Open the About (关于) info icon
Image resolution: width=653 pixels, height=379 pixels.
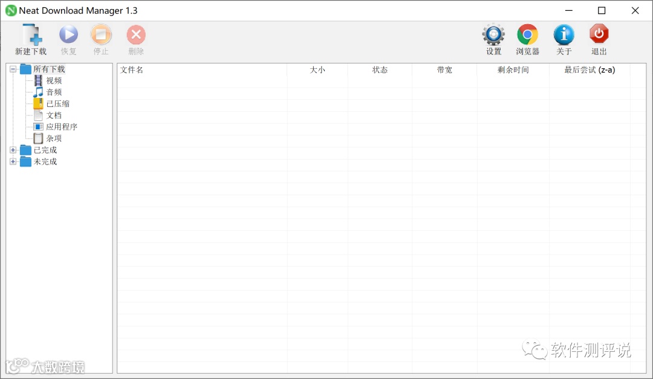click(x=564, y=34)
